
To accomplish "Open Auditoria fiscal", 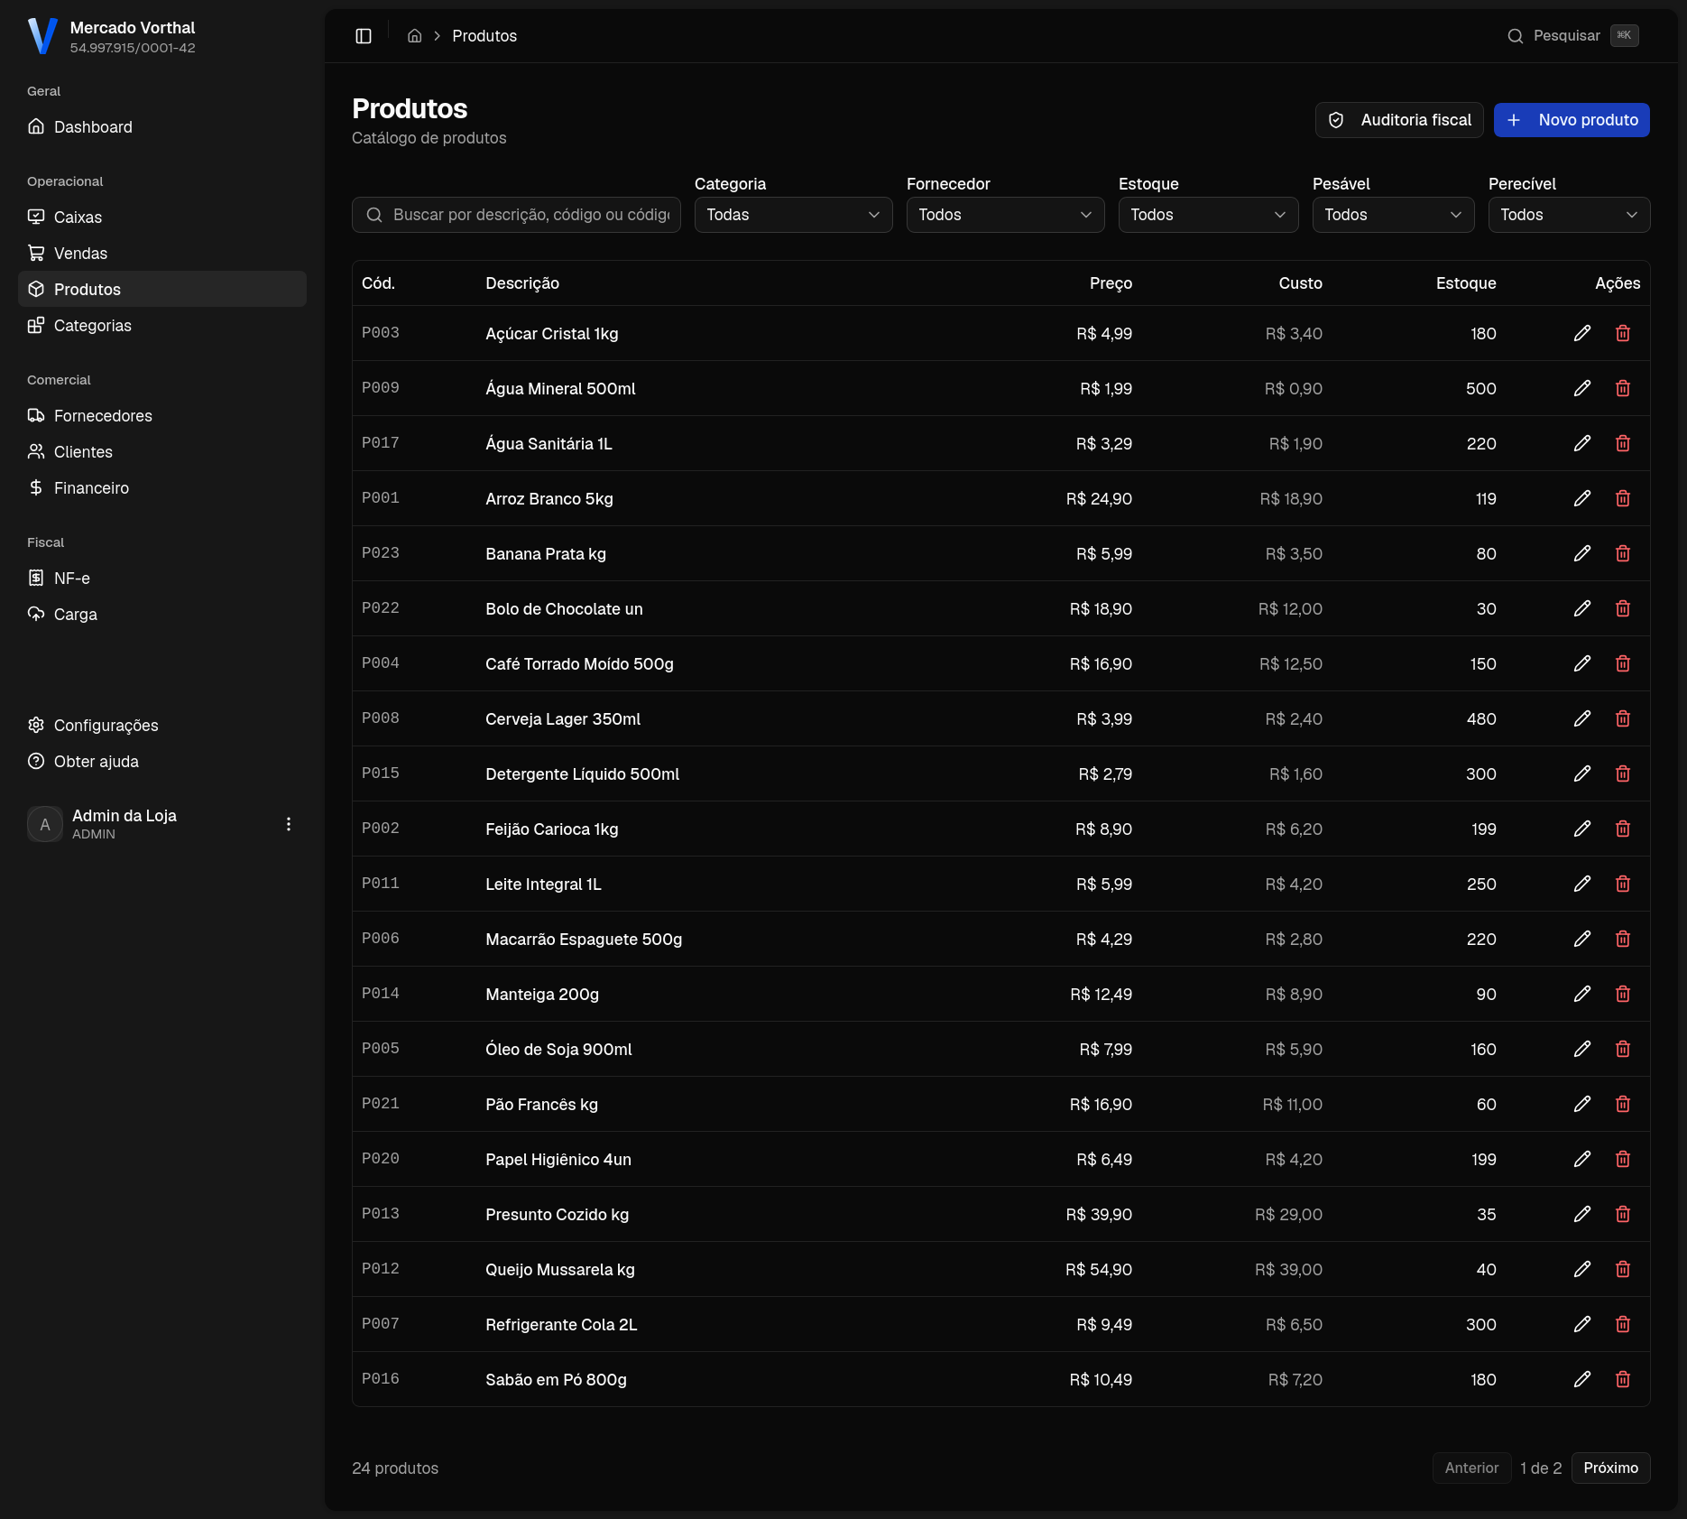I will [x=1399, y=120].
